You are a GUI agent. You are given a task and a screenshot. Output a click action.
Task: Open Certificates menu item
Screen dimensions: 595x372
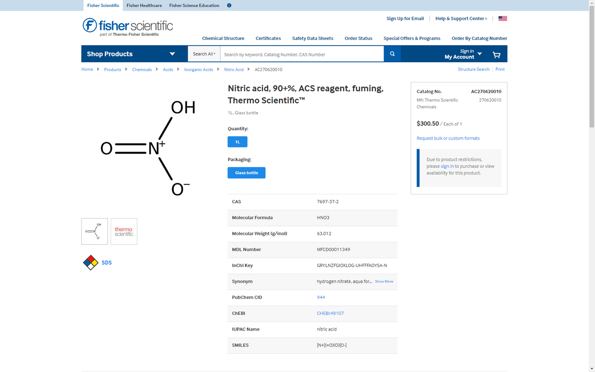[x=268, y=38]
